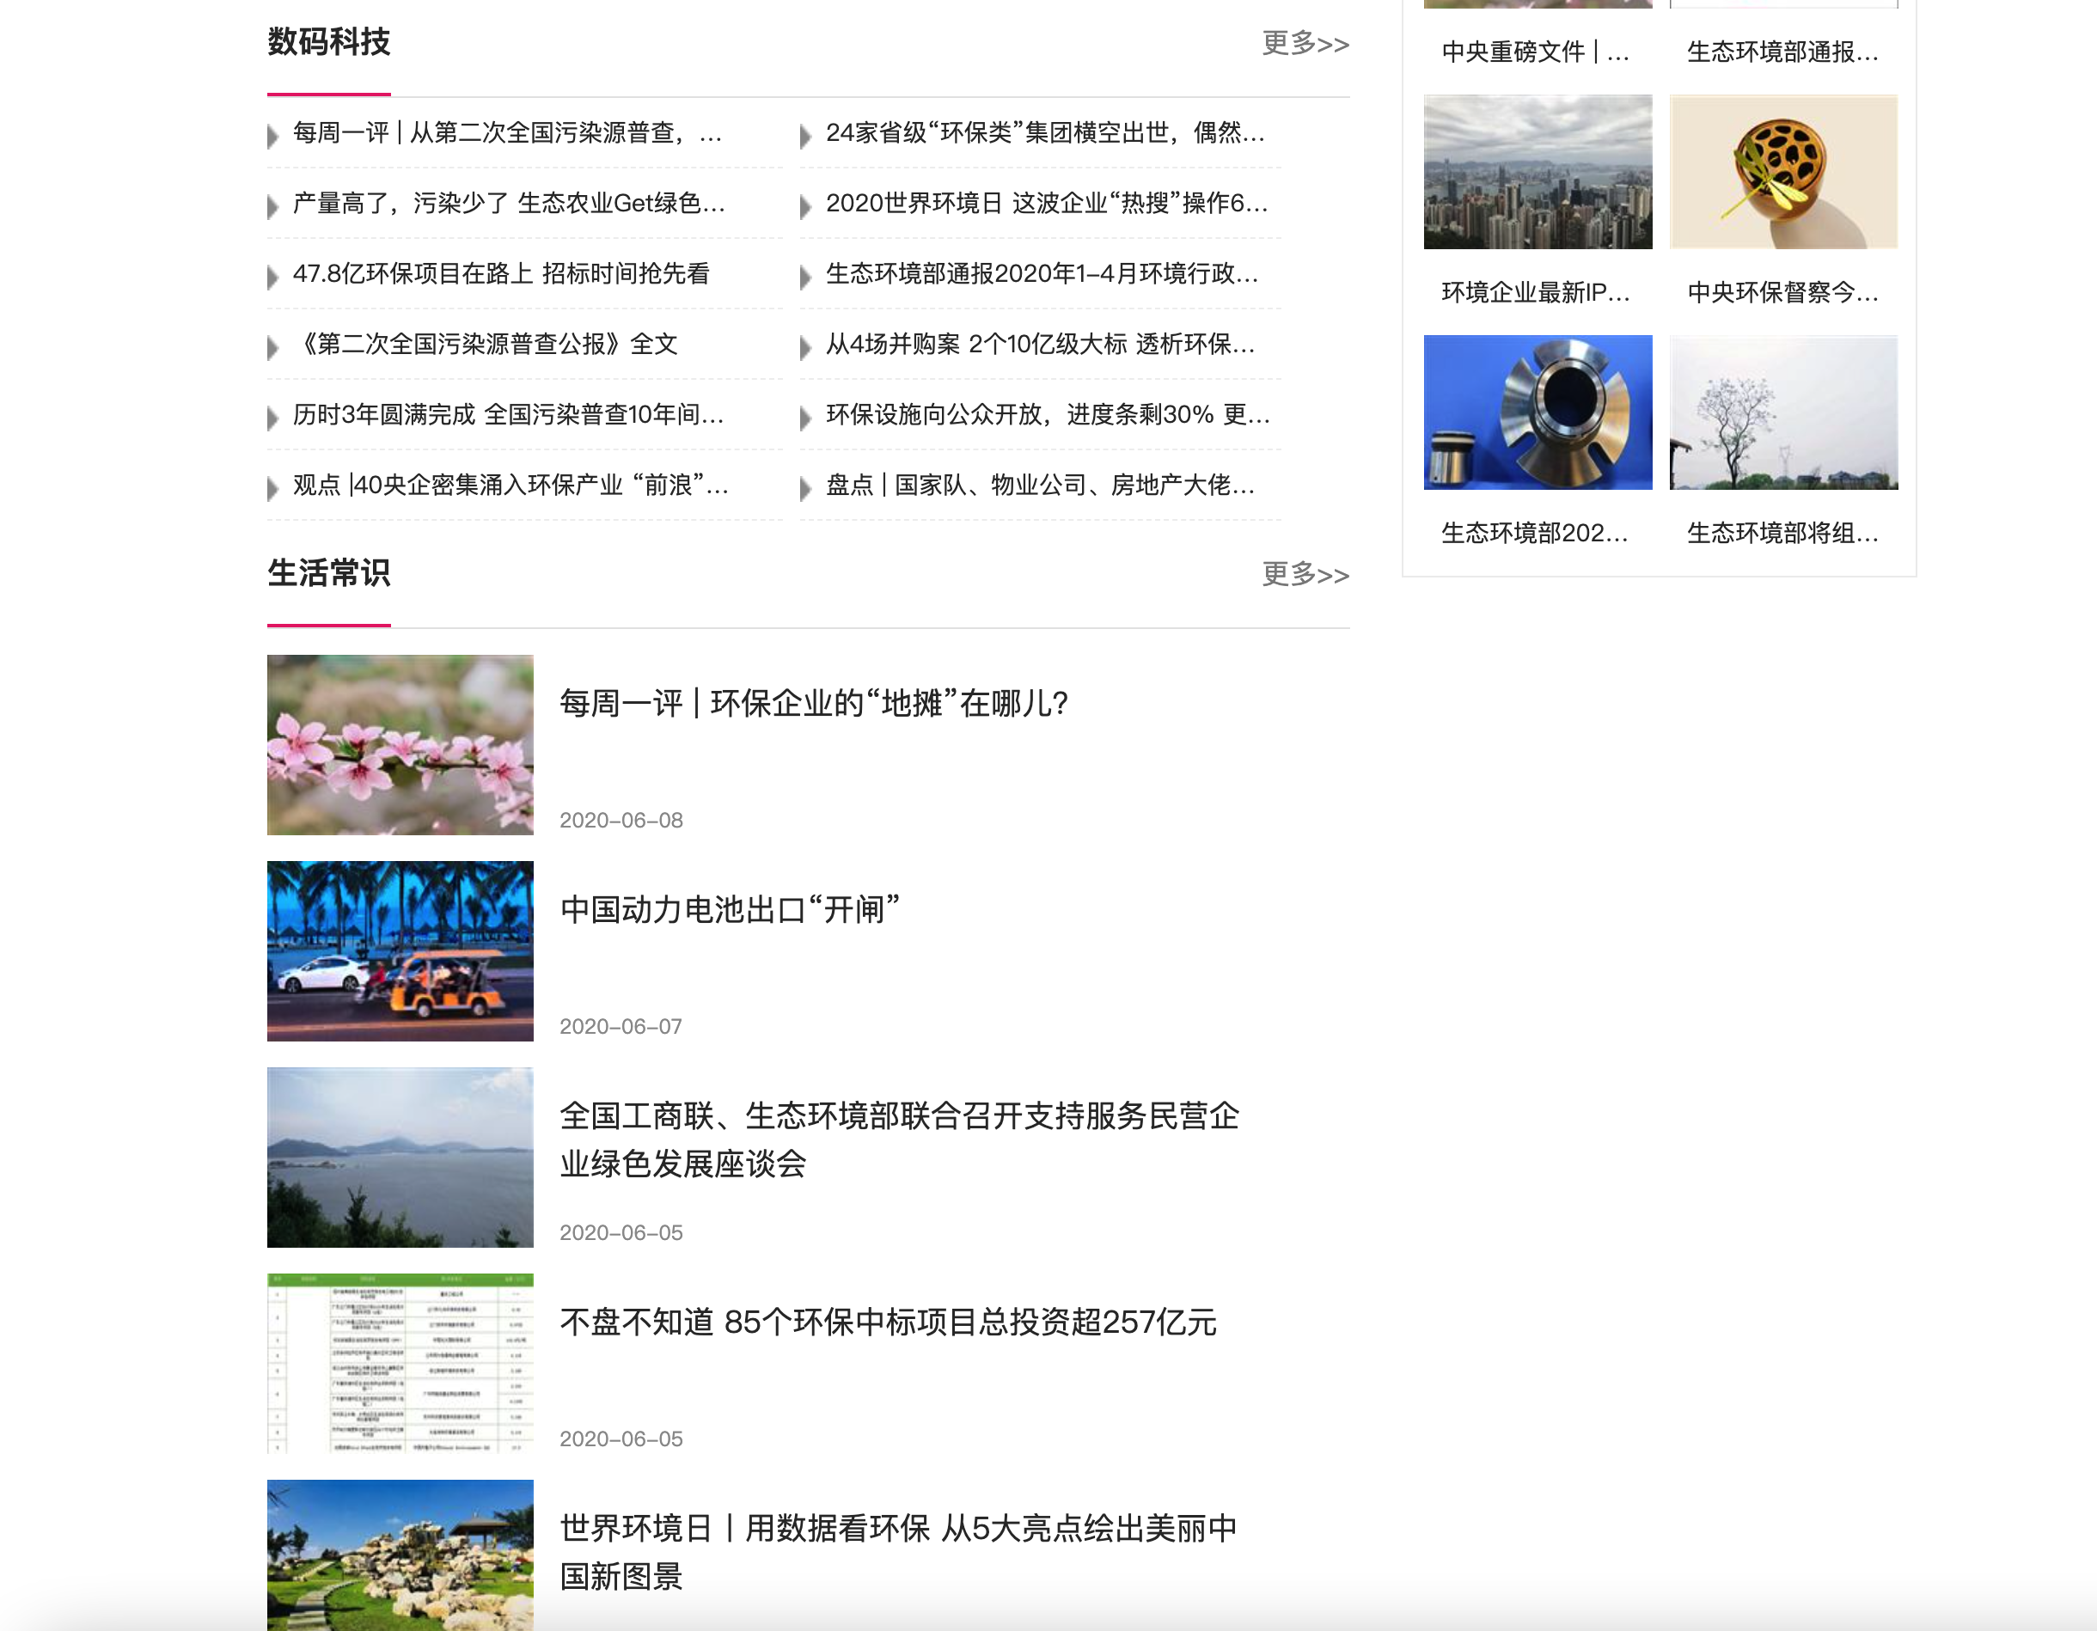Click the date 2020-06-07
The height and width of the screenshot is (1631, 2097).
click(x=621, y=1026)
